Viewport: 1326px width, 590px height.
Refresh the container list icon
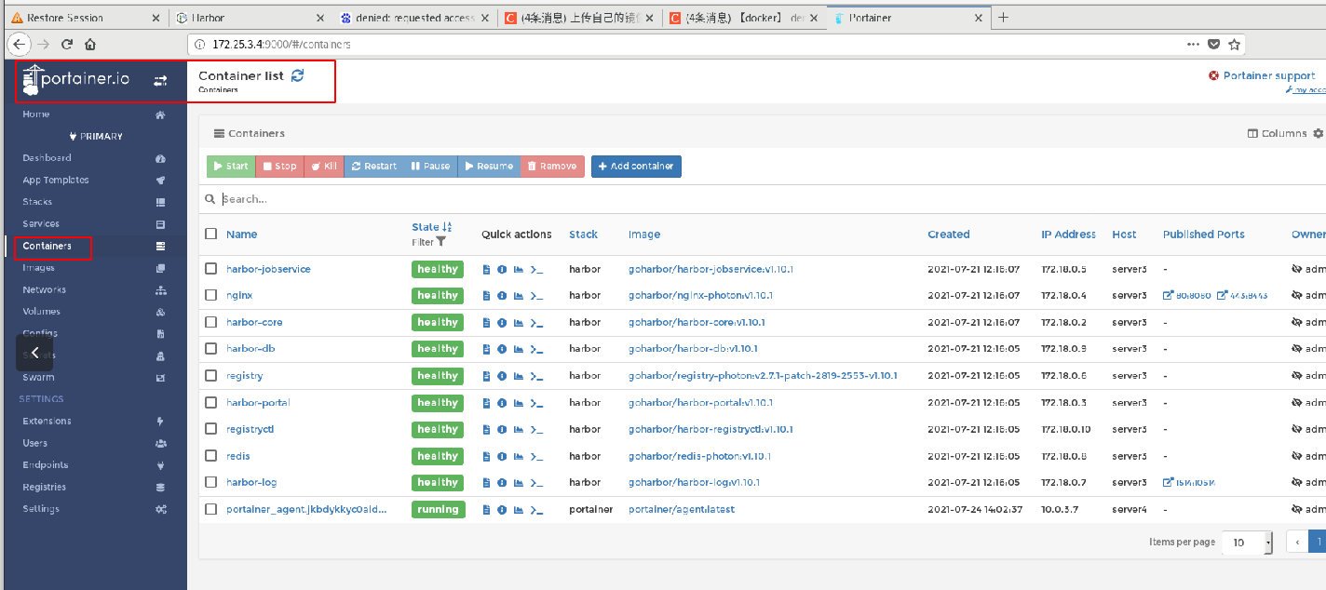297,75
